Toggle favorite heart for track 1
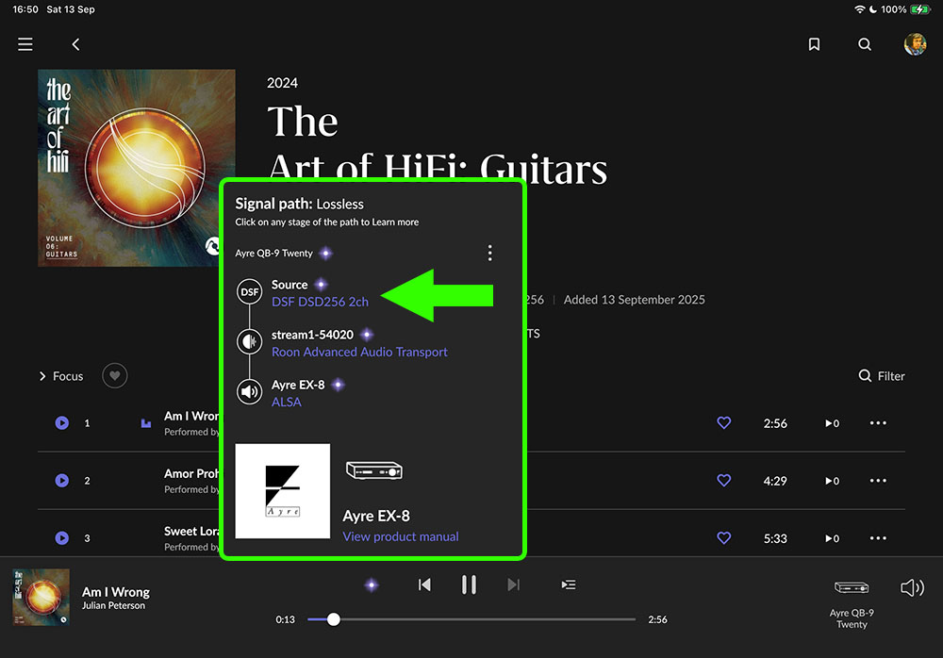The image size is (943, 658). [x=724, y=423]
